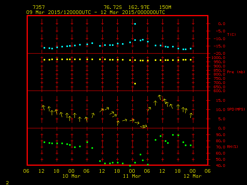Screen dimensions: 247x185
Task: Click the 700.0 pressure tick value
Action: point(220,82)
